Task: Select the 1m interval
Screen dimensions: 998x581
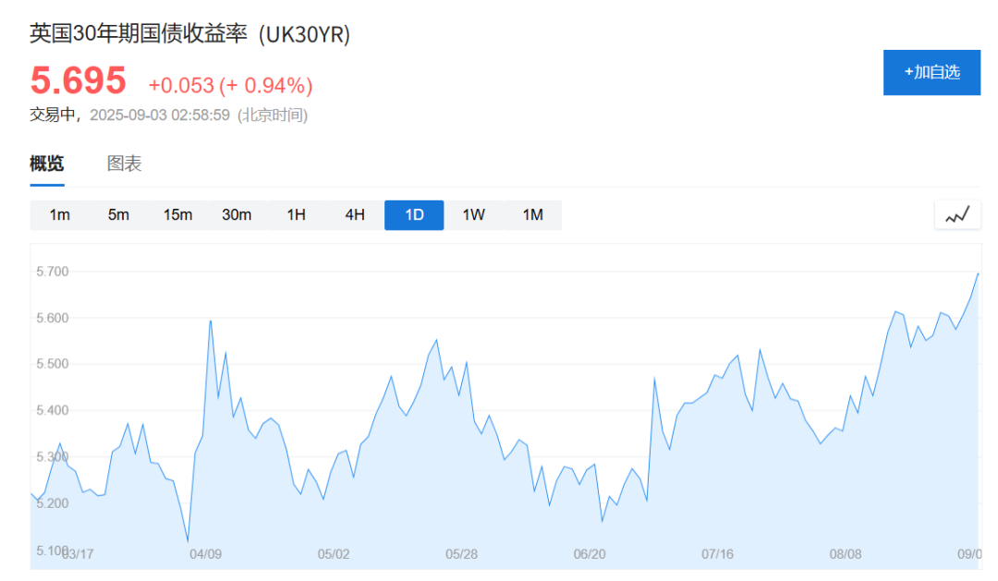Action: [x=60, y=215]
